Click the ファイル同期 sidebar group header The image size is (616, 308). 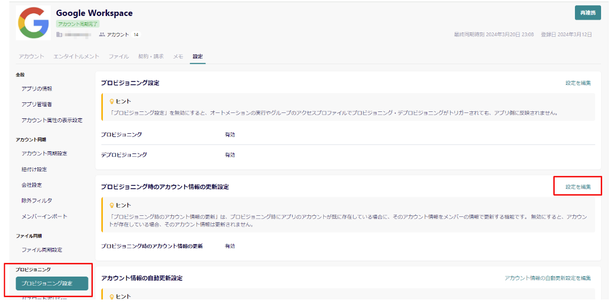[x=29, y=236]
